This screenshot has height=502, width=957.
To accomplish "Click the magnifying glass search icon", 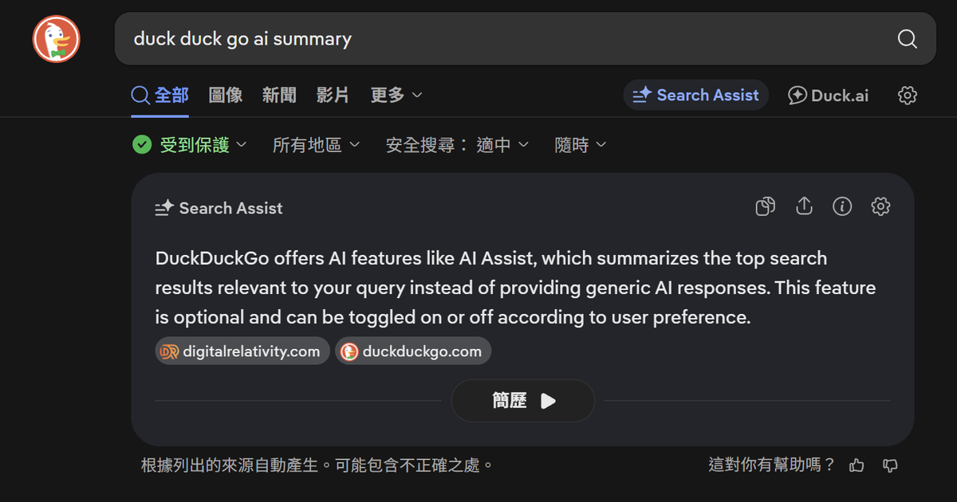I will [907, 39].
